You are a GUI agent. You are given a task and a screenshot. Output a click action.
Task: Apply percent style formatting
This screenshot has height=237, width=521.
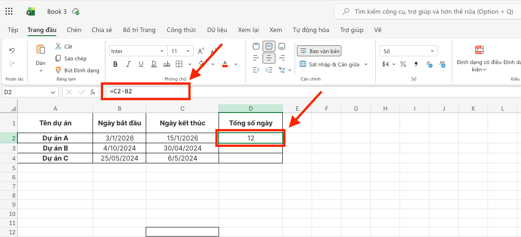(x=403, y=64)
